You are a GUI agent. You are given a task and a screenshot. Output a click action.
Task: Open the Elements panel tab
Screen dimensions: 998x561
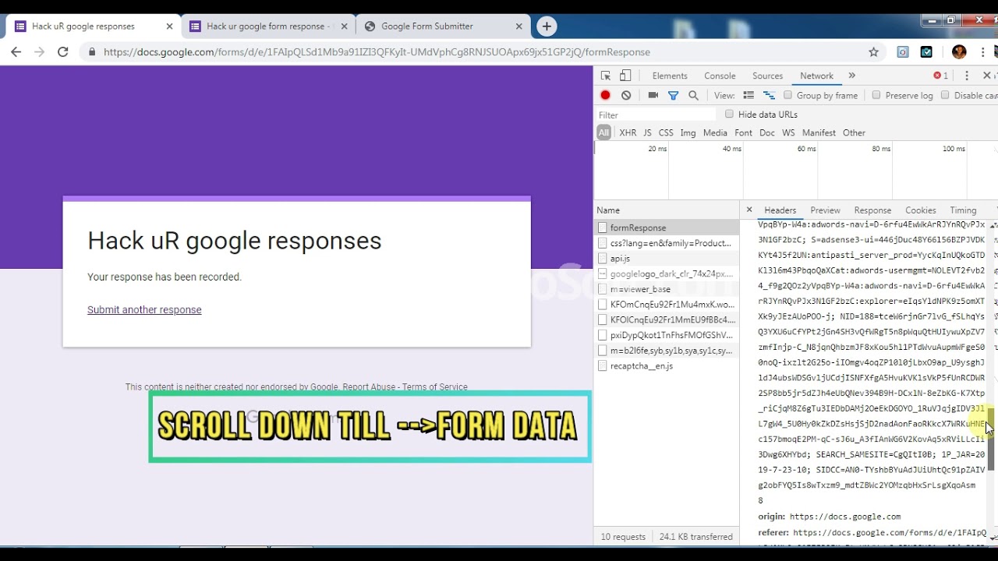coord(670,76)
